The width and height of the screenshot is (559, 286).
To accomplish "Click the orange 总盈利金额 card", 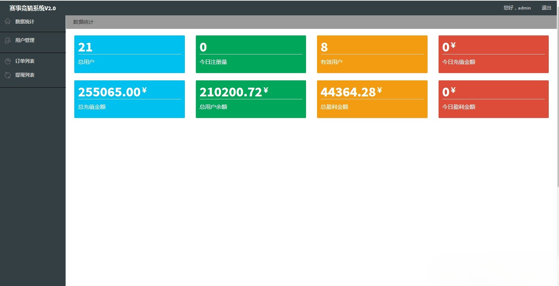I will [x=372, y=99].
